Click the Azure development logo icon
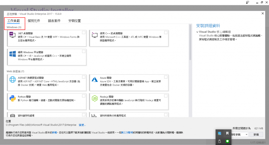The height and width of the screenshot is (145, 269). [x=95, y=79]
